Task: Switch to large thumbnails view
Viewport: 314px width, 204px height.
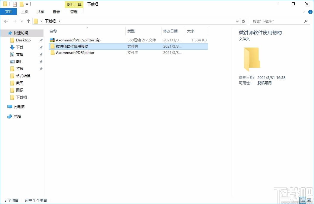Action: (x=310, y=200)
